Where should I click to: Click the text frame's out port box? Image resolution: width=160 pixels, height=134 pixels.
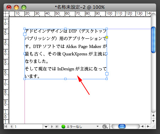[107, 74]
